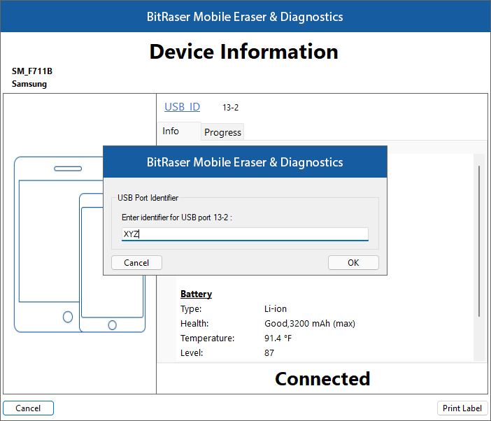Click the Type: label under Battery
Image resolution: width=491 pixels, height=421 pixels.
tap(191, 309)
